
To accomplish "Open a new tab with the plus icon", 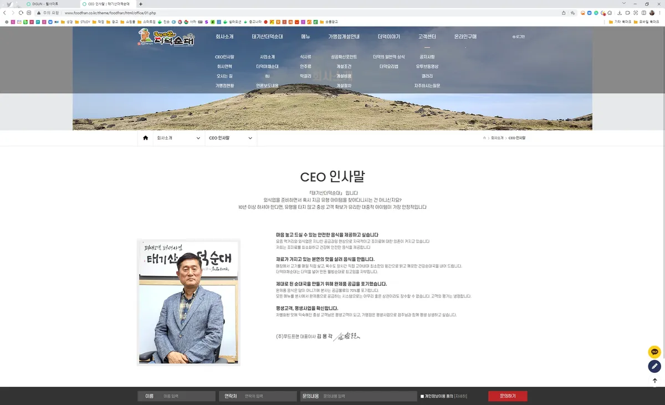I will pos(140,4).
